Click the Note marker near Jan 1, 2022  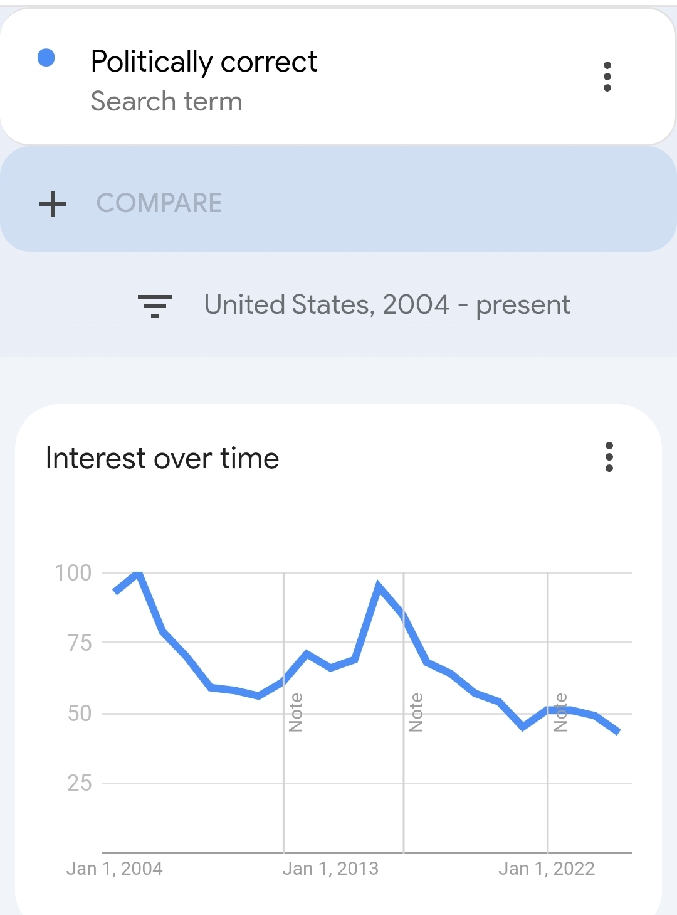pos(560,712)
